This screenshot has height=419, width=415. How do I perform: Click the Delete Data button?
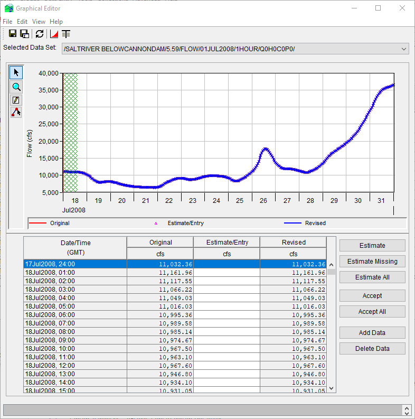pos(372,348)
